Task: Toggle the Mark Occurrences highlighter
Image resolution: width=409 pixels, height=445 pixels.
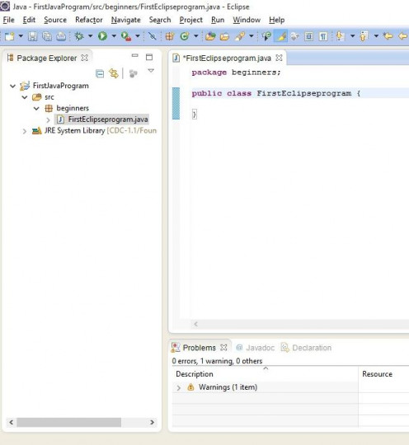Action: [x=280, y=36]
